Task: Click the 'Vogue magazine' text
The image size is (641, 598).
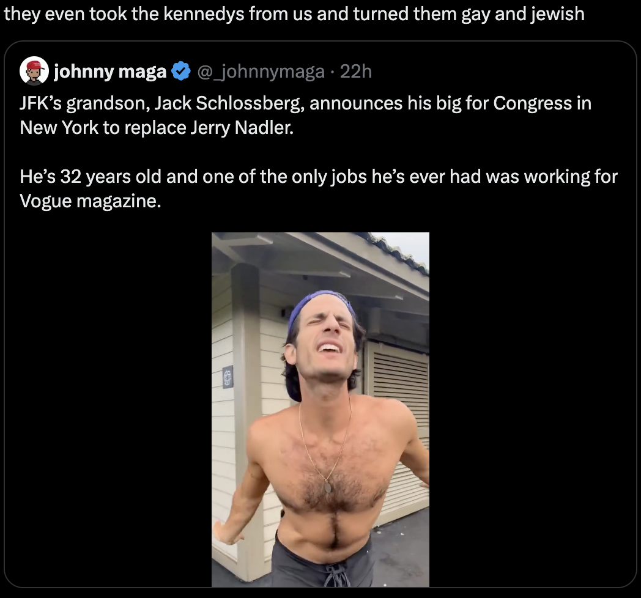Action: click(90, 201)
